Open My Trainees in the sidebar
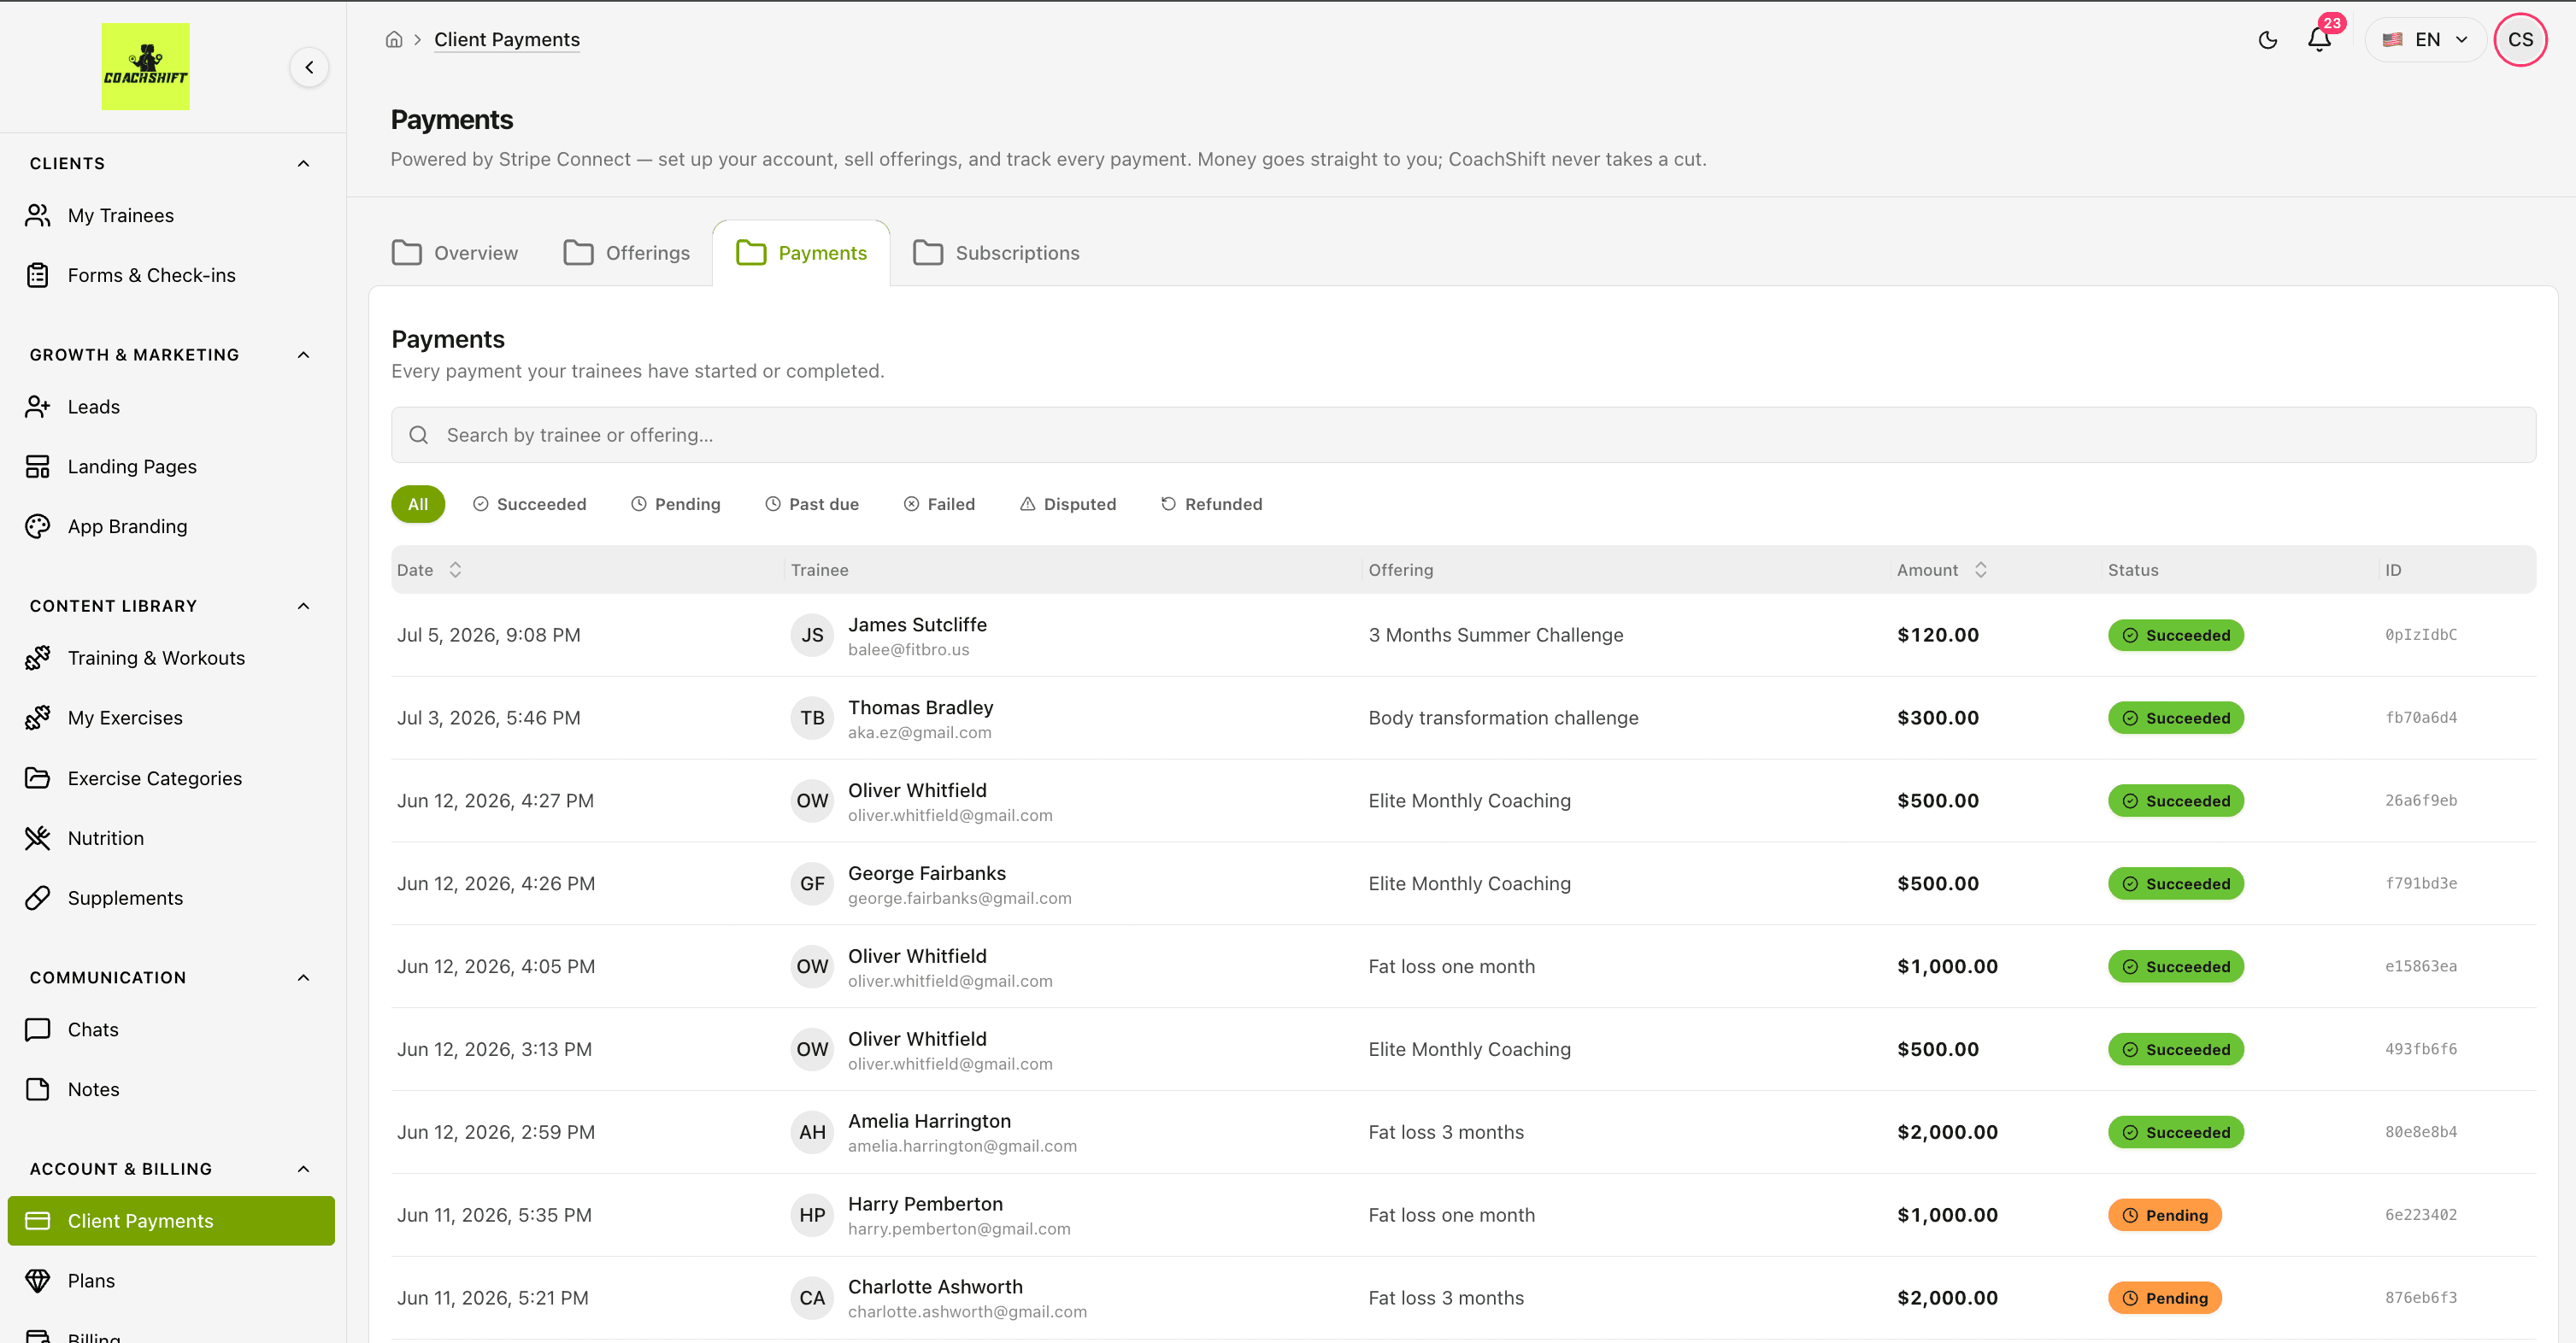The width and height of the screenshot is (2576, 1343). (171, 216)
